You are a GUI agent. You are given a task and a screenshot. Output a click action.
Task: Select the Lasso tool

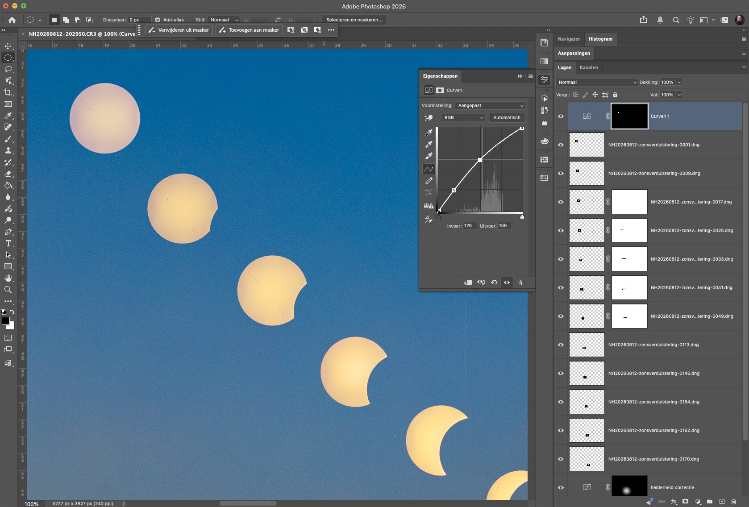pos(8,69)
